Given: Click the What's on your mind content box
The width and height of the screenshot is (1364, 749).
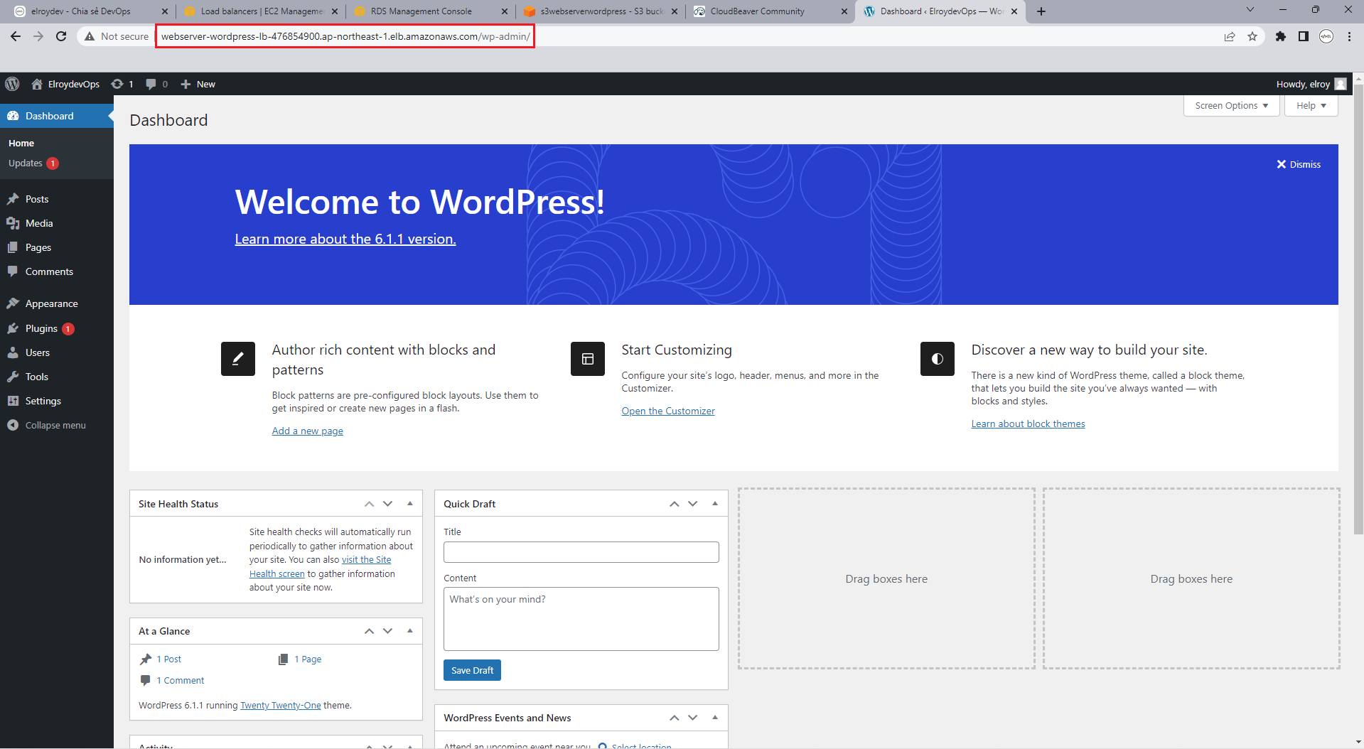Looking at the screenshot, I should tap(581, 619).
